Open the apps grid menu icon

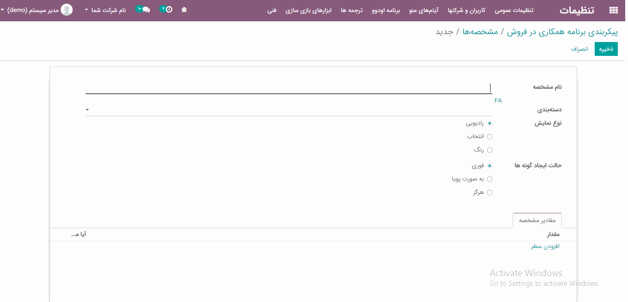(x=614, y=10)
